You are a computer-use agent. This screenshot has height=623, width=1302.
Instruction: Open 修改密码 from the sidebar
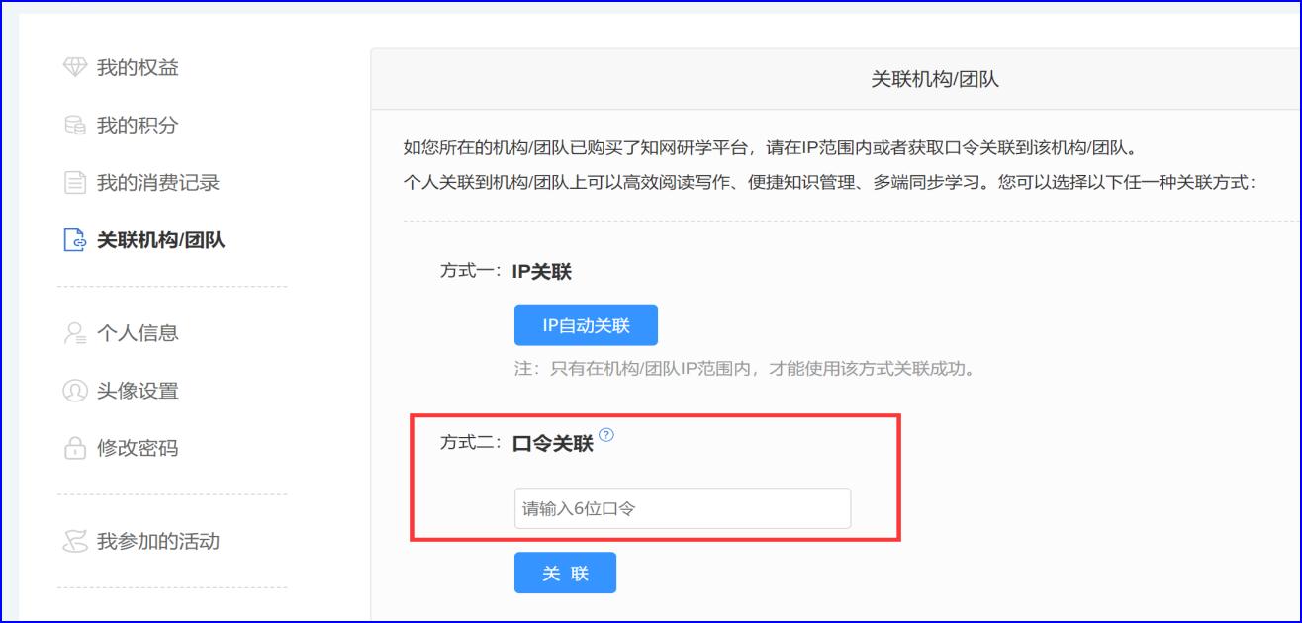[138, 448]
